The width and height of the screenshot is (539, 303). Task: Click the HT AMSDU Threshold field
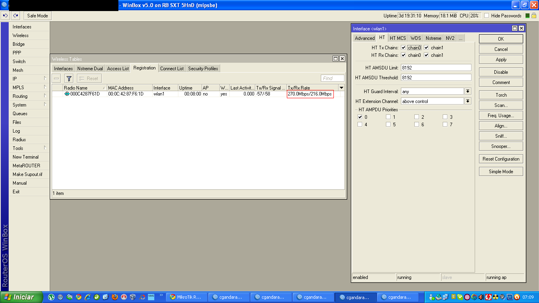(x=436, y=78)
